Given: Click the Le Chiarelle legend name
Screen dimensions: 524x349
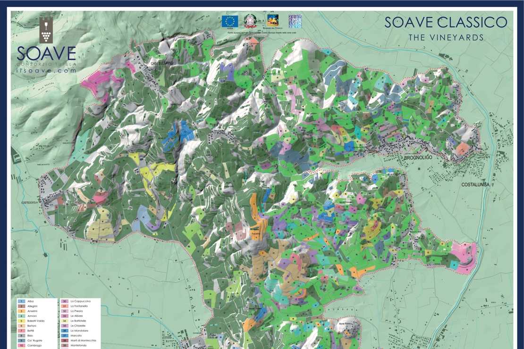Looking at the screenshot, I should 78,326.
